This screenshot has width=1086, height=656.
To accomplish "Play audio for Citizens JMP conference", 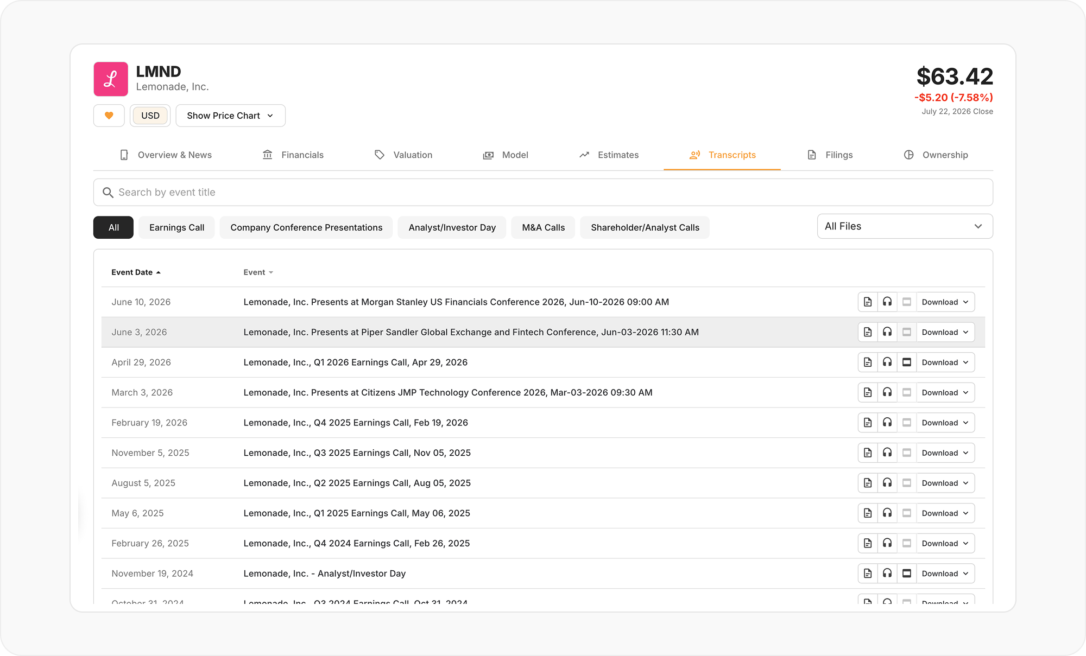I will pyautogui.click(x=887, y=392).
